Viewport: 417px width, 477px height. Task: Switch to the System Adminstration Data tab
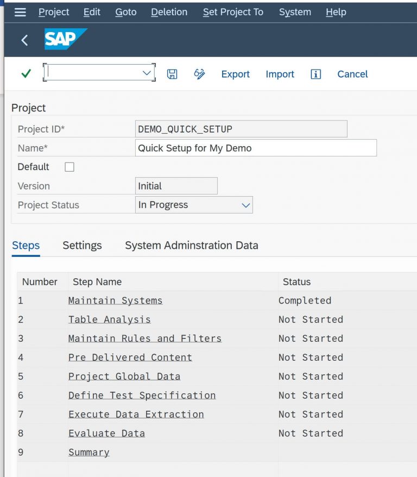click(x=191, y=246)
